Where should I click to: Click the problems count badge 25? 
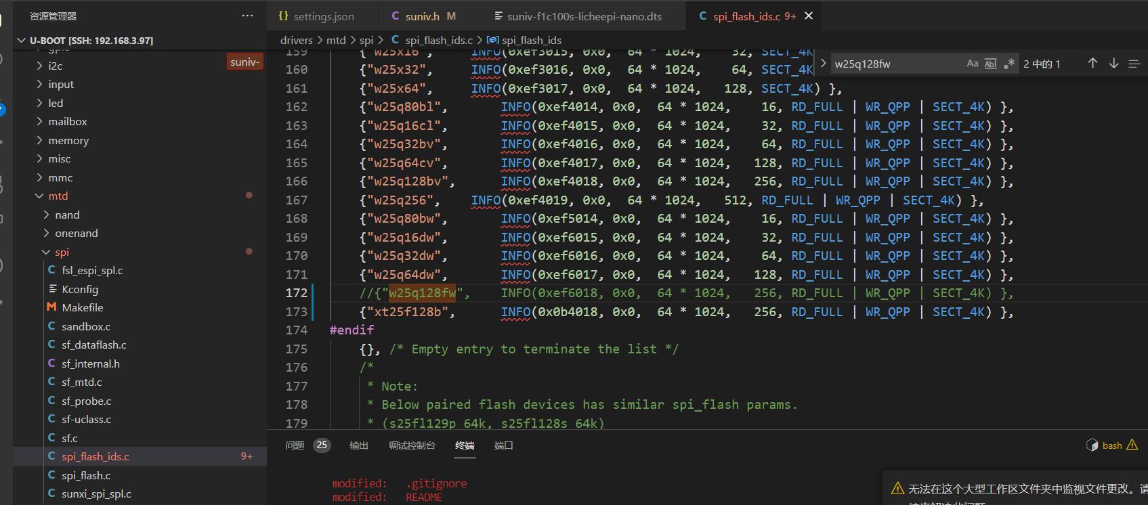322,445
